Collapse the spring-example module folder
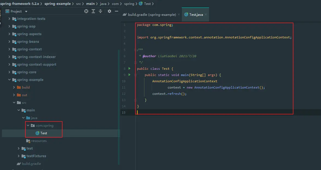Image resolution: width=321 pixels, height=170 pixels. click(10, 80)
